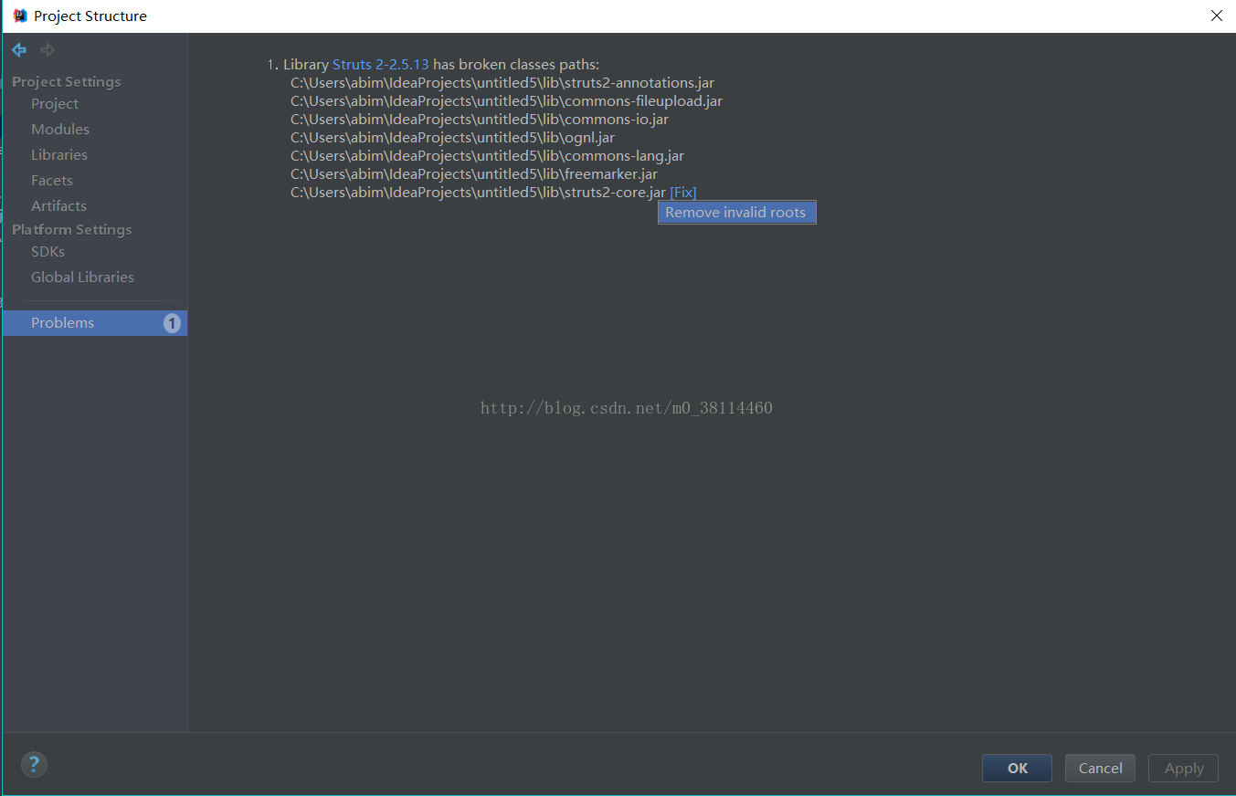Viewport: 1236px width, 796px height.
Task: Click the Platform Settings section header
Action: tap(72, 230)
